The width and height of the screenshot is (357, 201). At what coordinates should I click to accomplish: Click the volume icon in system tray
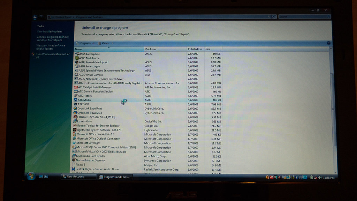pyautogui.click(x=320, y=178)
